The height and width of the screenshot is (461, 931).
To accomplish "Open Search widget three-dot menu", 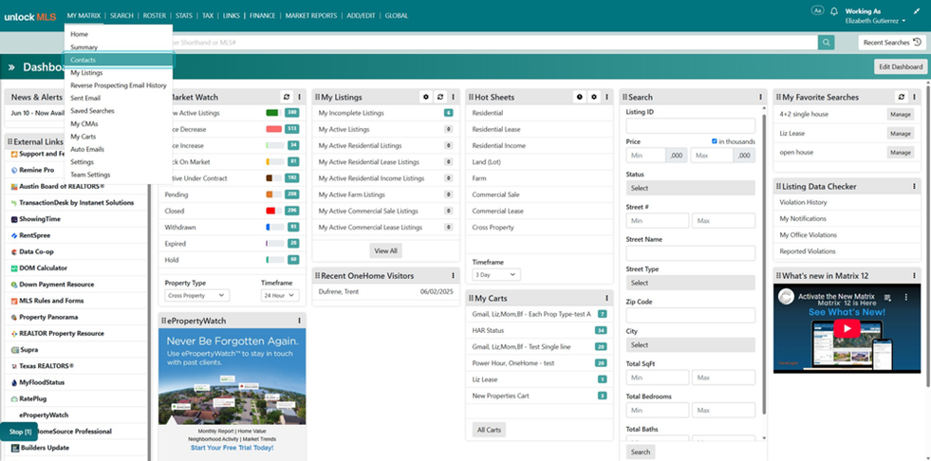I will pos(760,97).
